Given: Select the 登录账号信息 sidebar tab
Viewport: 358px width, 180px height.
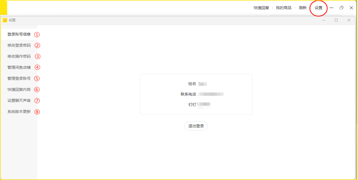Looking at the screenshot, I should click(19, 35).
